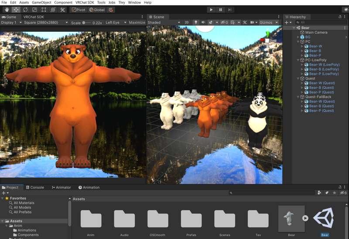This screenshot has width=349, height=239.
Task: Open the Gizmos dropdown arrow
Action: click(x=277, y=23)
